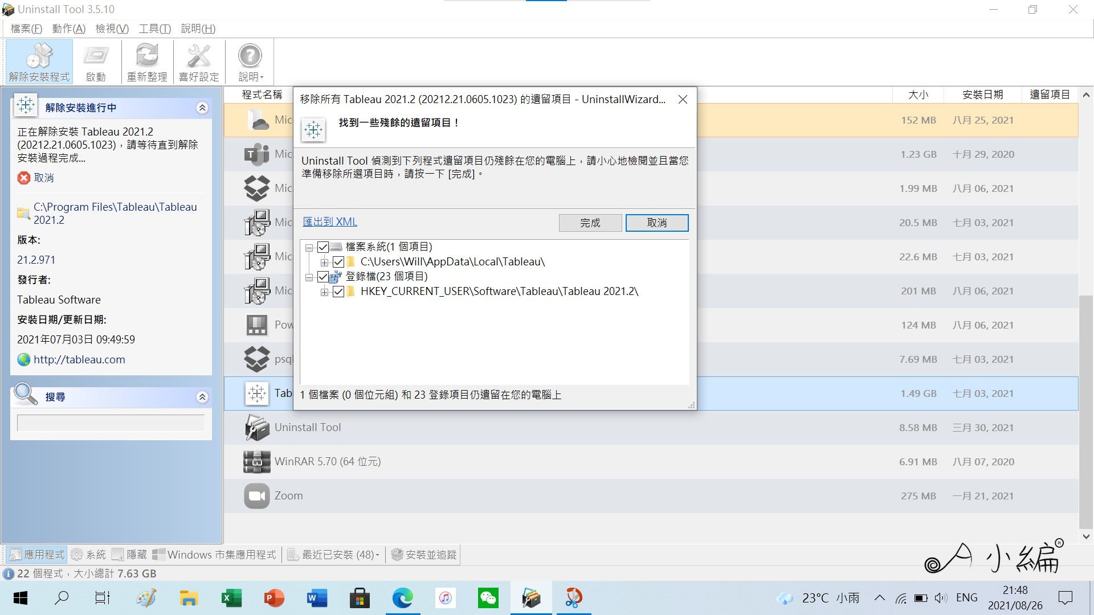The height and width of the screenshot is (615, 1094).
Task: Select the Uninstall Tool program icon
Action: pos(257,428)
